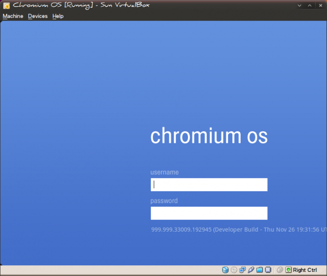The image size is (327, 276).
Task: Click the CD/DVD optical drive status icon
Action: click(234, 270)
